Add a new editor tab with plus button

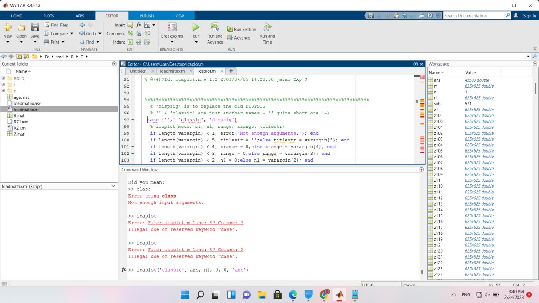pos(230,71)
